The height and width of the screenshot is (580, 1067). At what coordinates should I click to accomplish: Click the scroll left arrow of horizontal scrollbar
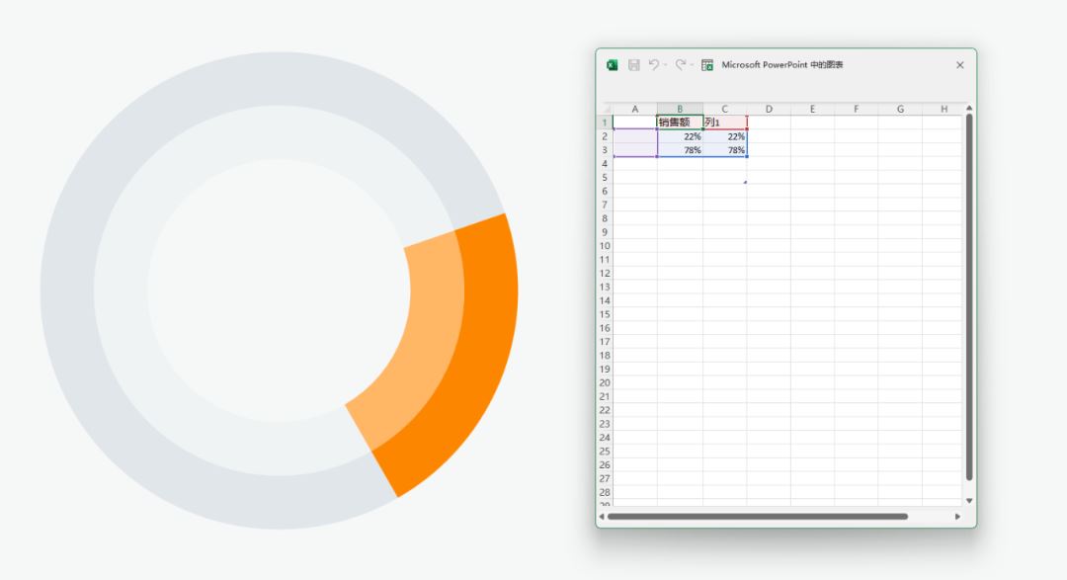tap(602, 516)
